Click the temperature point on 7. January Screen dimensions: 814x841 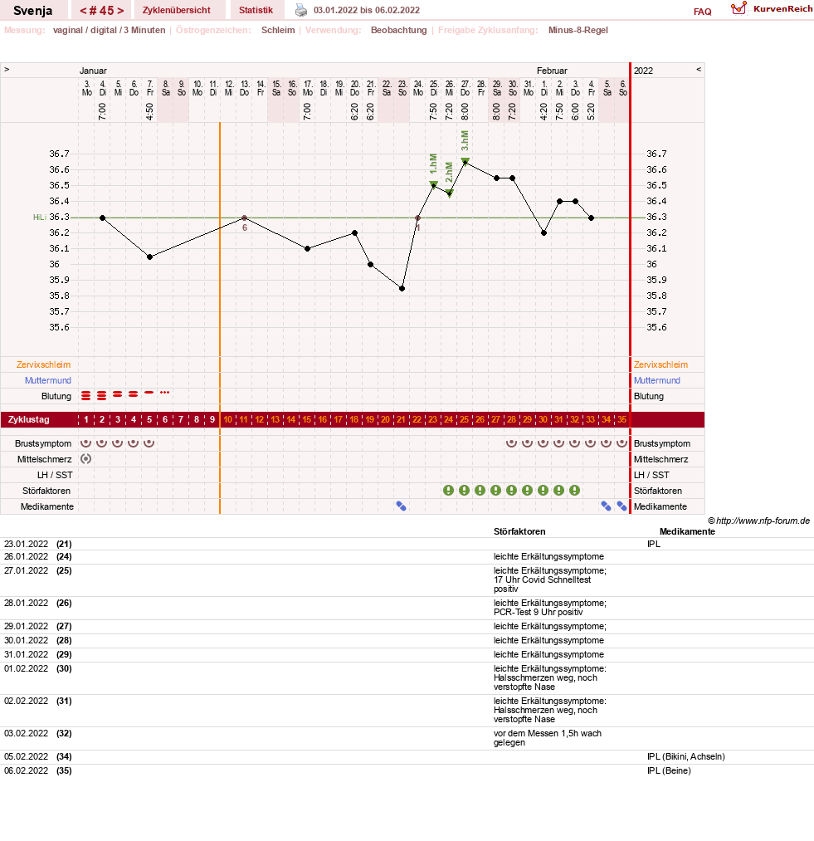[x=149, y=257]
